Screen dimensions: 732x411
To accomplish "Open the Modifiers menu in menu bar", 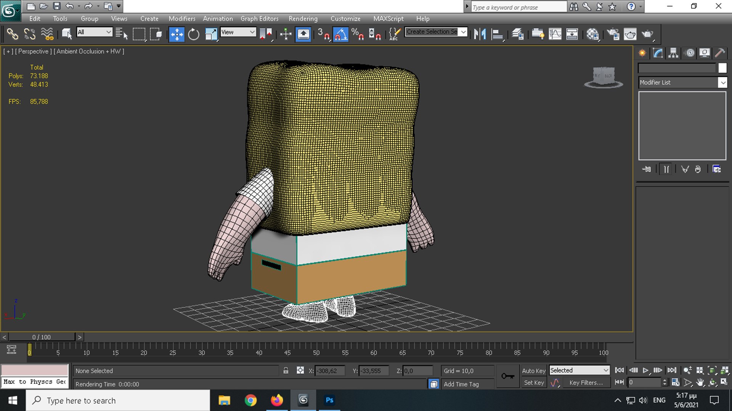I will point(181,19).
